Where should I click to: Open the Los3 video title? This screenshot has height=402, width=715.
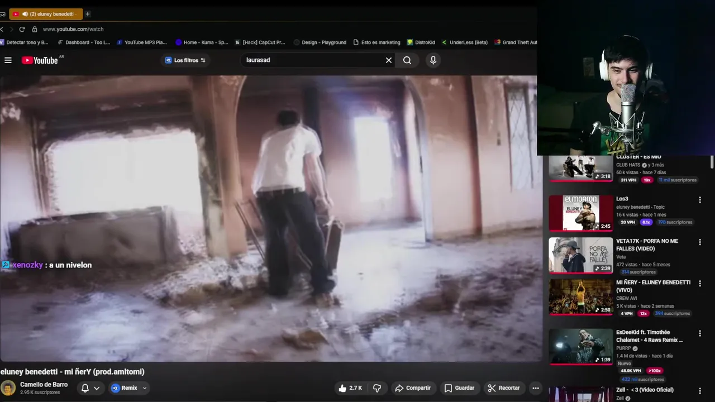pos(622,199)
